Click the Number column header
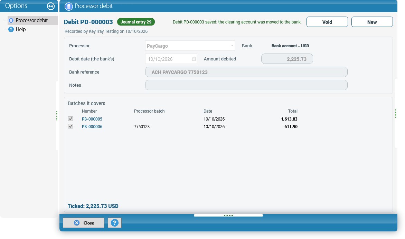Viewport: 405px width, 239px height. (x=90, y=111)
